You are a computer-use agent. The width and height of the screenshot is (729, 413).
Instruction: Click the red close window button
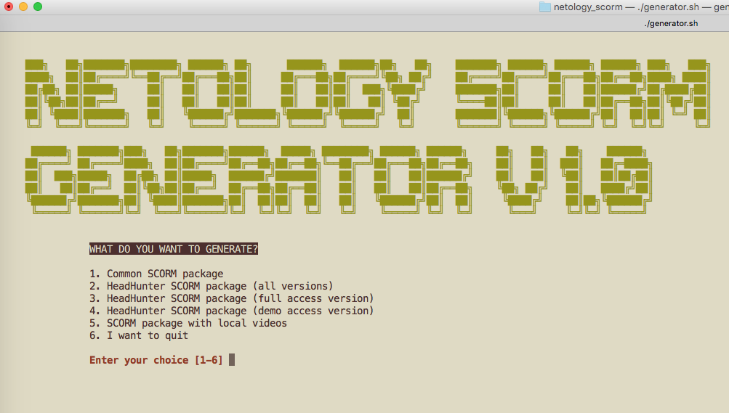[x=9, y=7]
